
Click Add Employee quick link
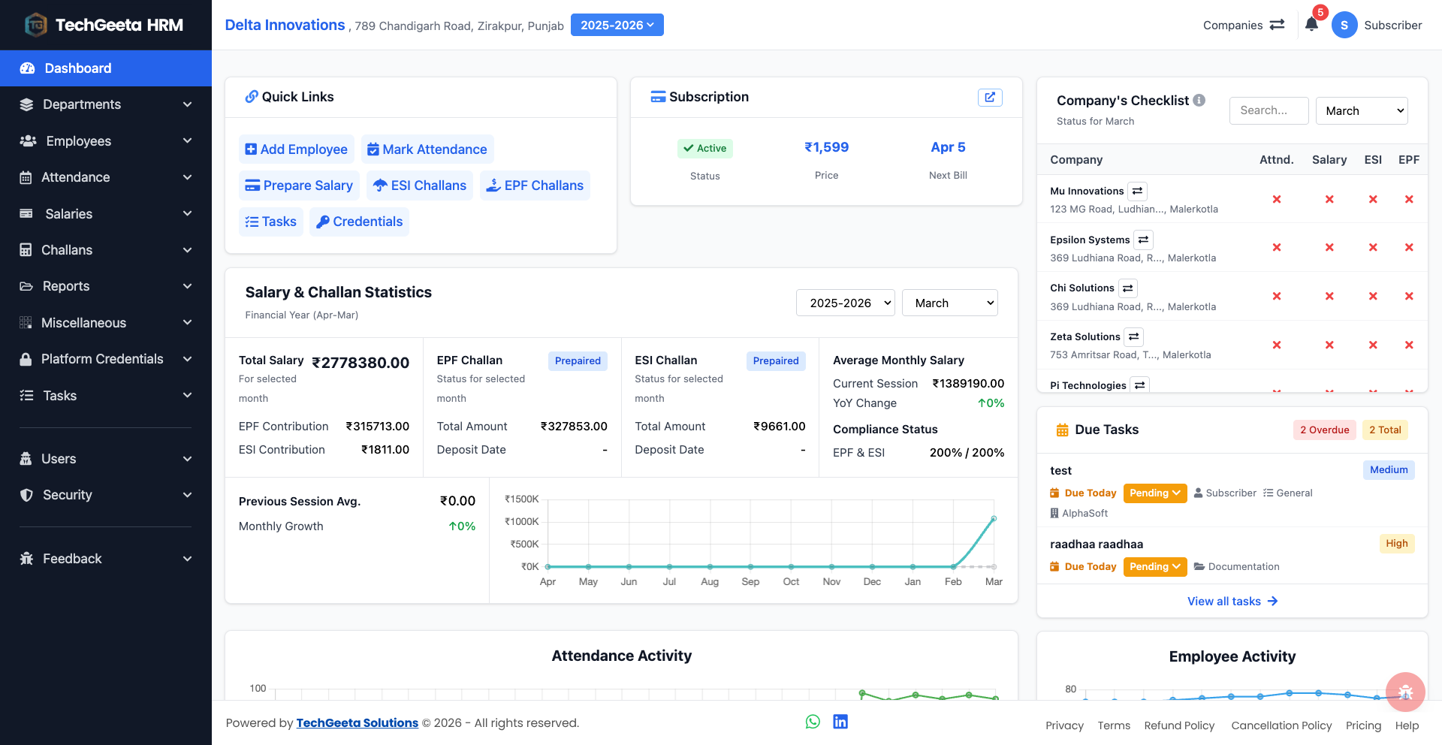pos(297,149)
